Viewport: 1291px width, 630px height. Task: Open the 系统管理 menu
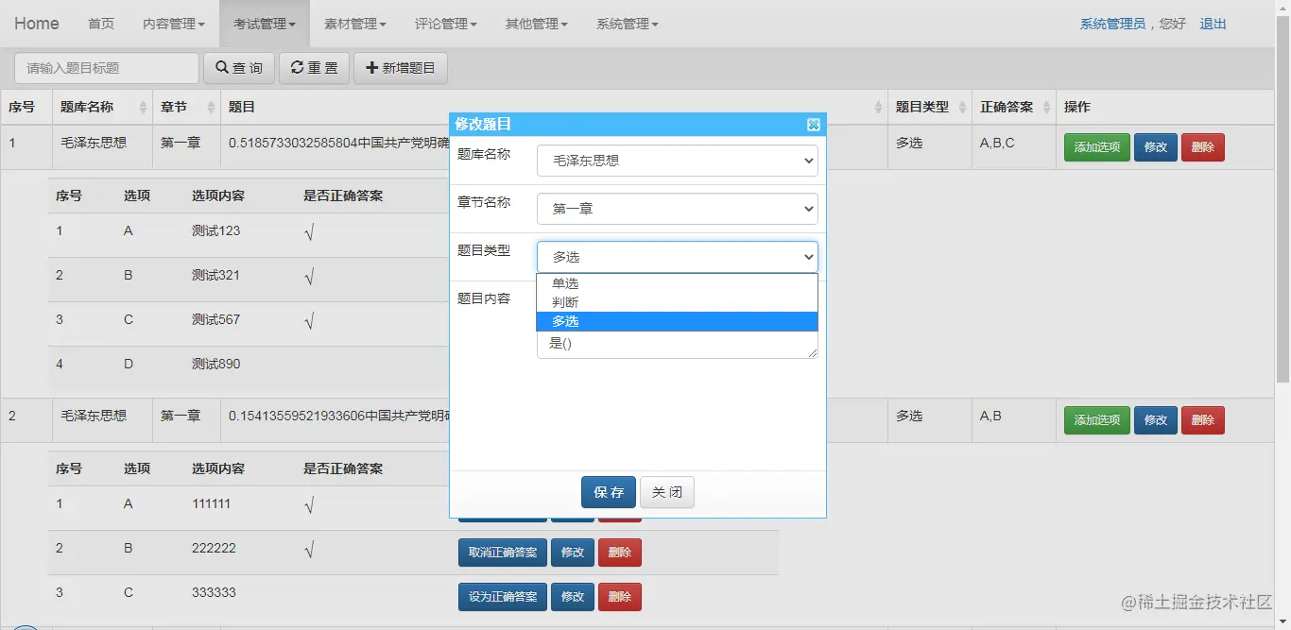pyautogui.click(x=628, y=24)
